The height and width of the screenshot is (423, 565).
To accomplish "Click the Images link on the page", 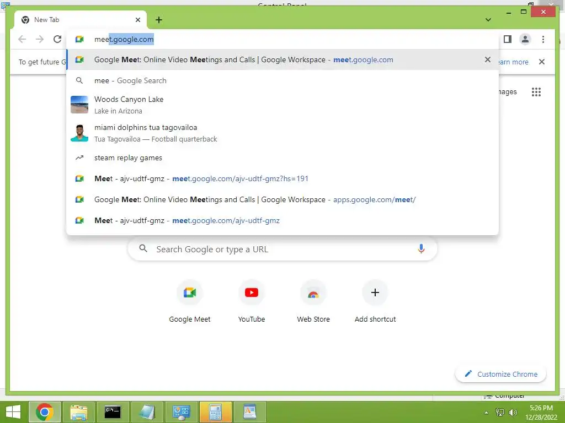I will [508, 92].
